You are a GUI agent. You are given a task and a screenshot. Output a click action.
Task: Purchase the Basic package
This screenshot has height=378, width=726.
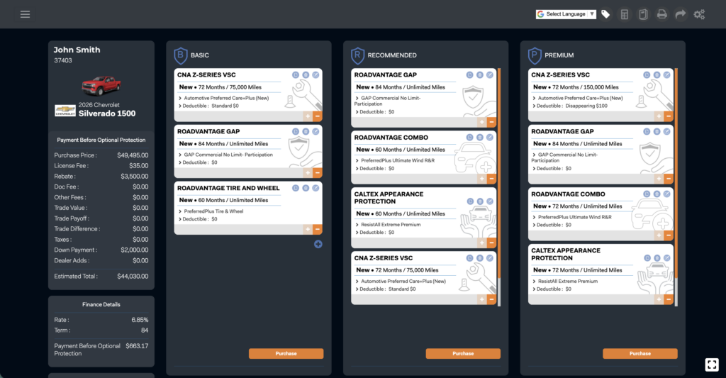click(x=286, y=353)
